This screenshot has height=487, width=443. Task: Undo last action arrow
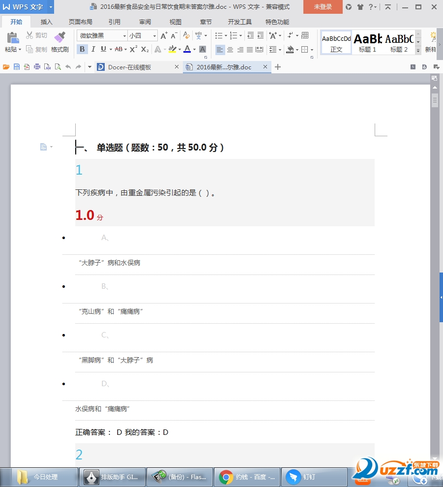68,67
